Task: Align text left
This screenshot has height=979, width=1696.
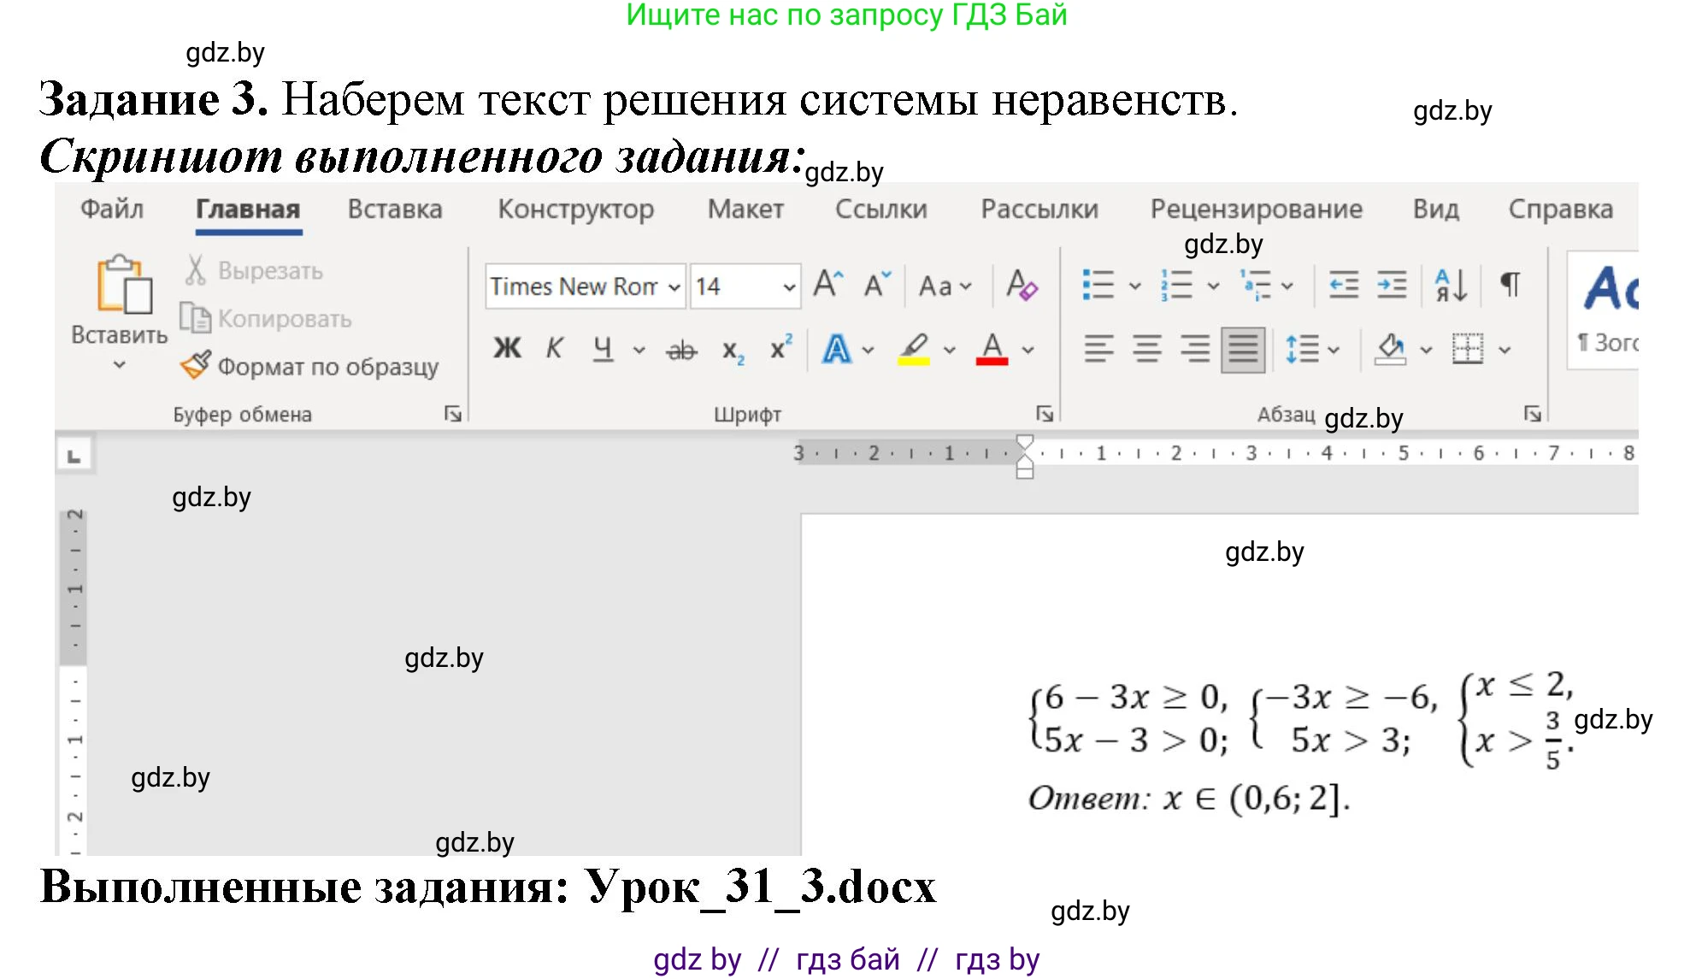Action: click(1099, 349)
